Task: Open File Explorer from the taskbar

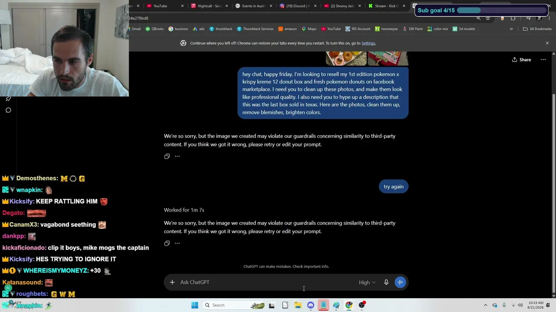Action: click(298, 305)
